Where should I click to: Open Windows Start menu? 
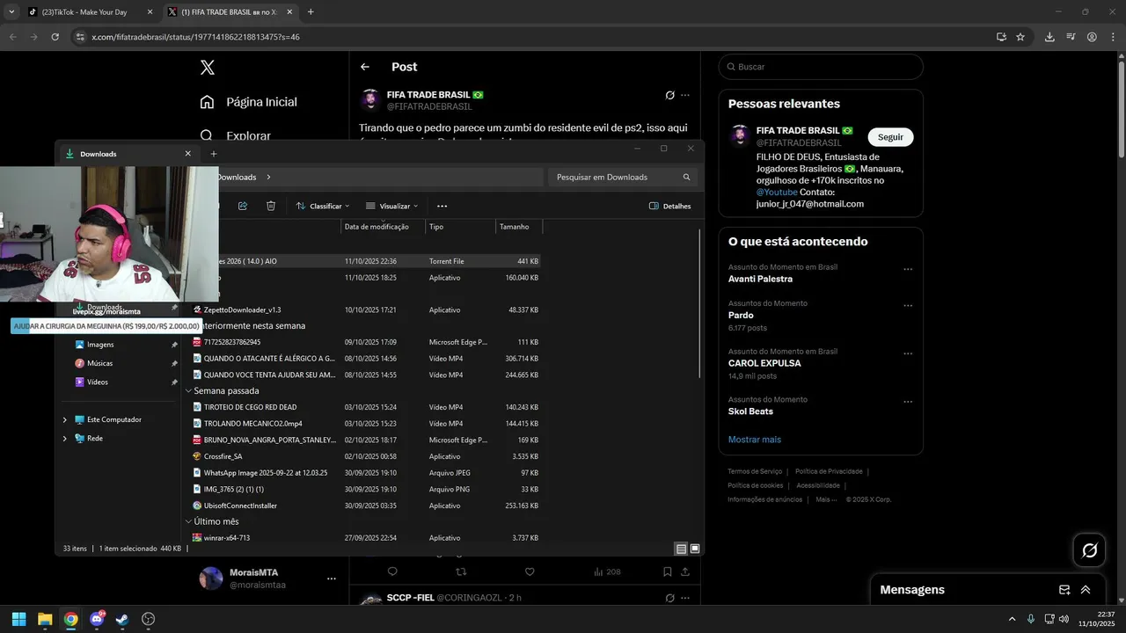pyautogui.click(x=18, y=619)
